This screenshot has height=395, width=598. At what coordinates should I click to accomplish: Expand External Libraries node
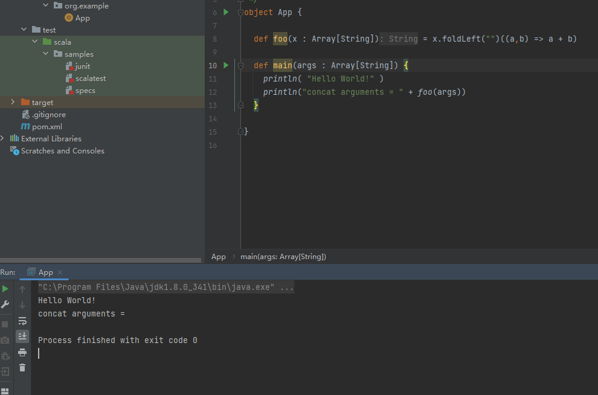[2, 139]
